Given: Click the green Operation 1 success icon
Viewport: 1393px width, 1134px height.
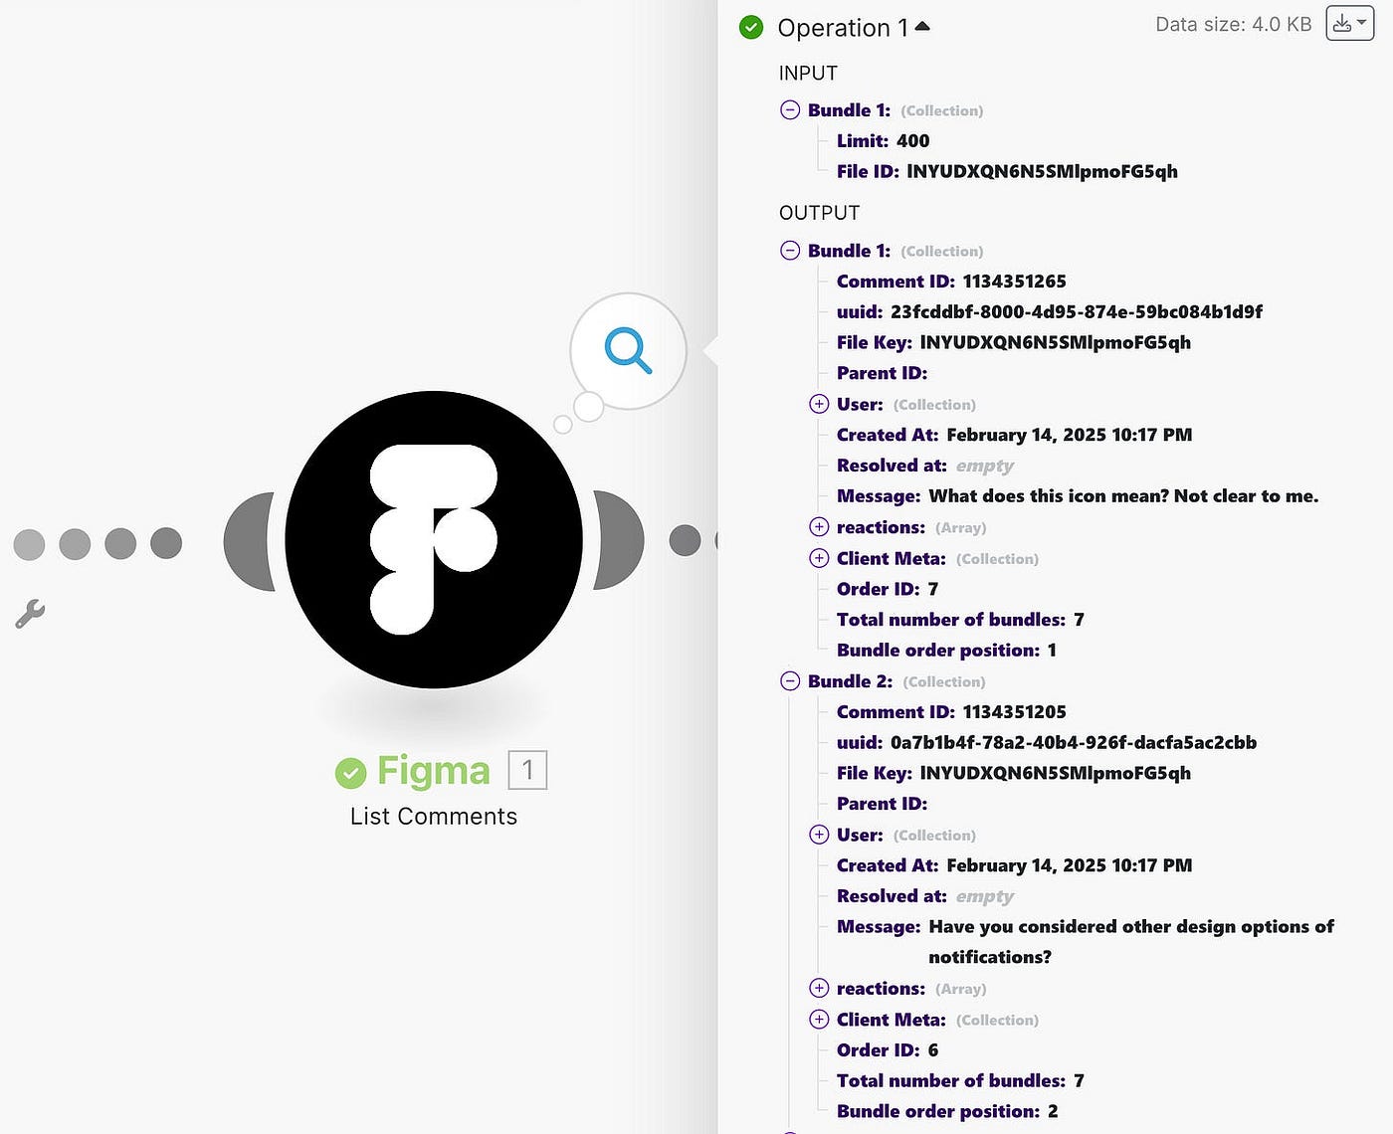Looking at the screenshot, I should coord(751,28).
